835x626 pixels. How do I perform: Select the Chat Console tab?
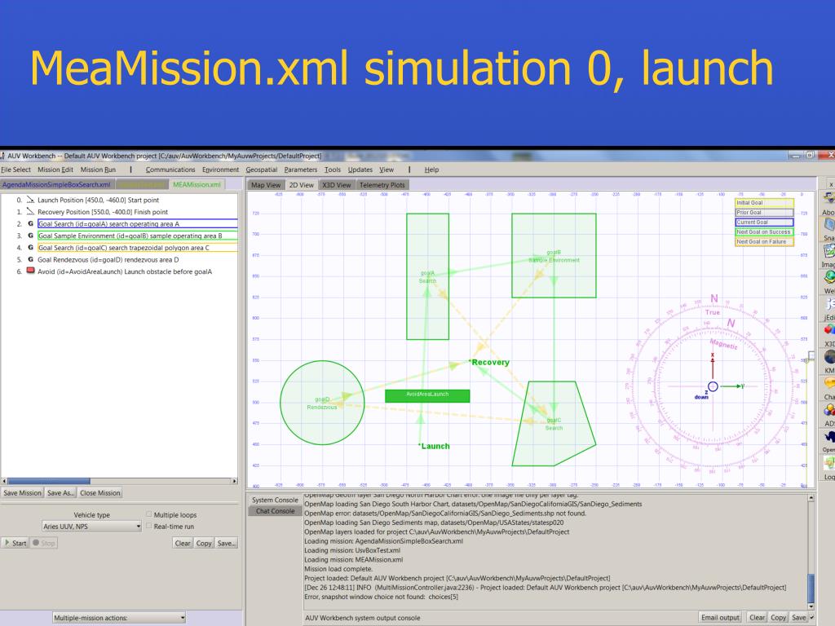point(275,511)
